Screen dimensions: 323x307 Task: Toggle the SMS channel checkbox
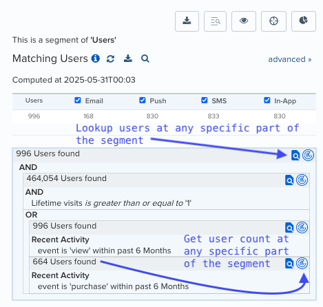click(x=205, y=100)
